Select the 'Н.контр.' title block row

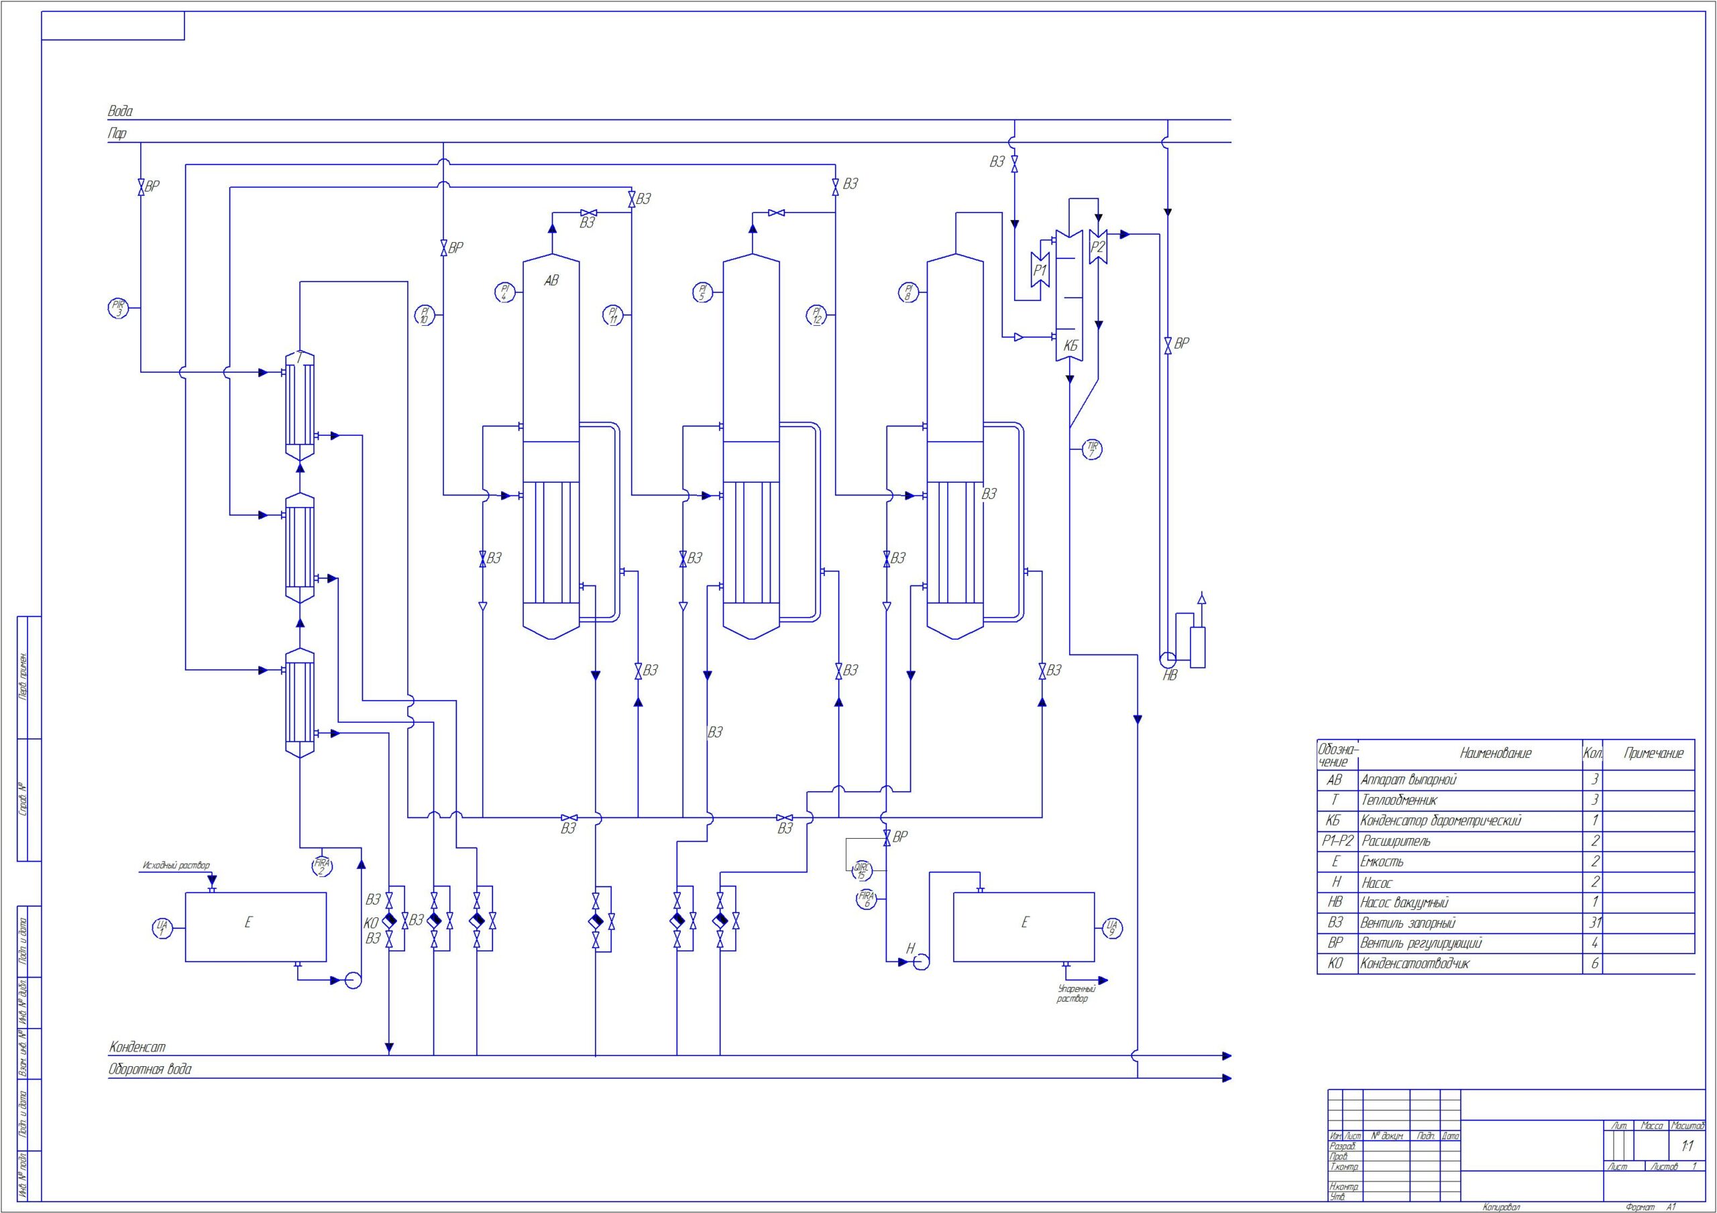pos(1344,1187)
